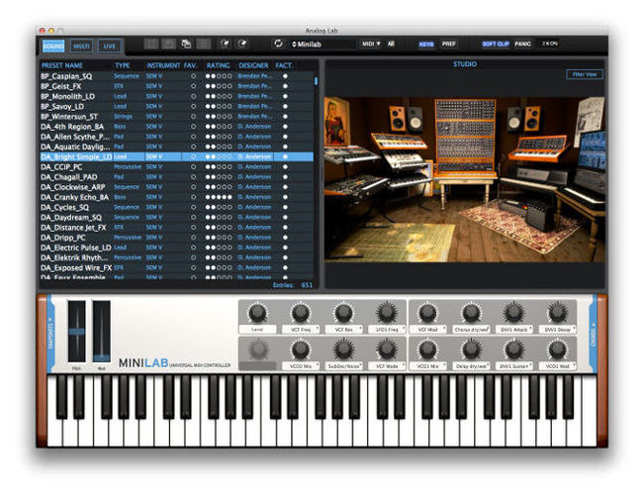This screenshot has width=644, height=494.
Task: Set rating dots for DA_Cranky Echo_BA
Action: [x=219, y=197]
